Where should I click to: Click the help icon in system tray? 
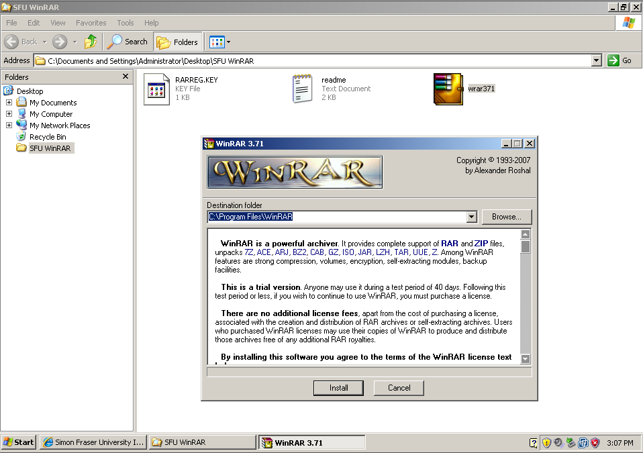pos(534,443)
